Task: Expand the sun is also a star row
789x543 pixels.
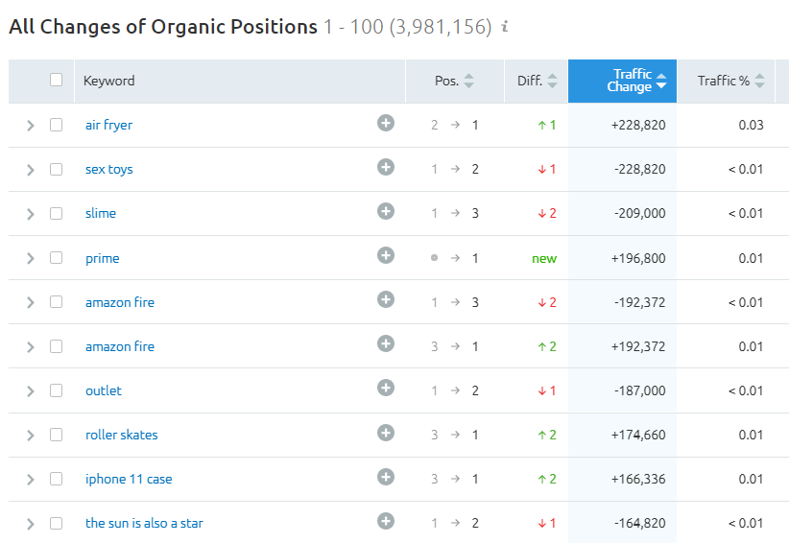Action: click(30, 524)
